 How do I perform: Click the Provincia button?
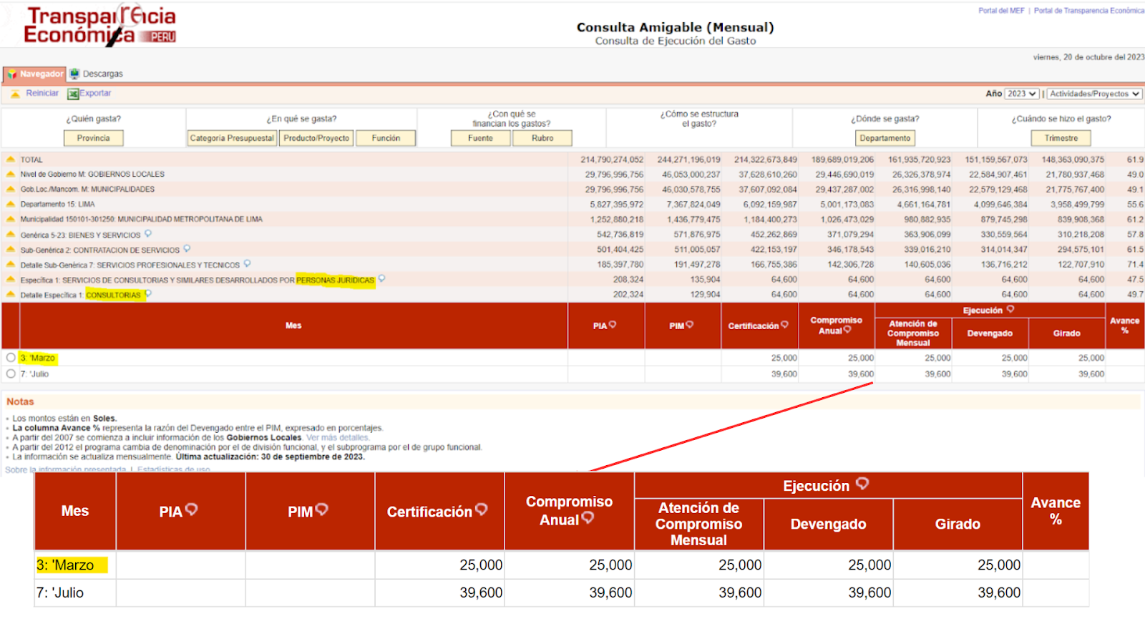pos(94,138)
